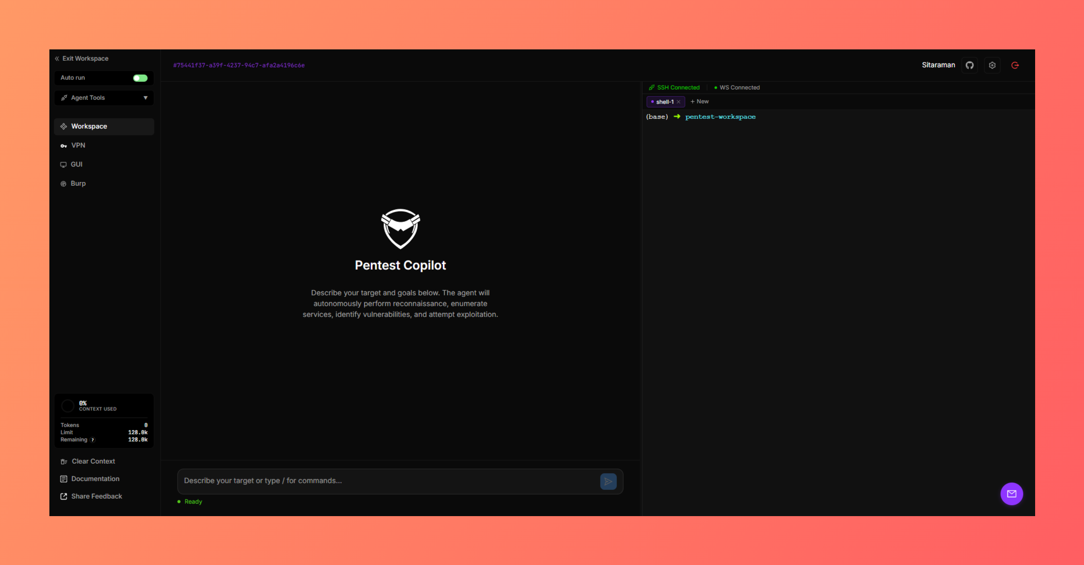Focus the target description input field
The height and width of the screenshot is (565, 1084).
tap(360, 481)
